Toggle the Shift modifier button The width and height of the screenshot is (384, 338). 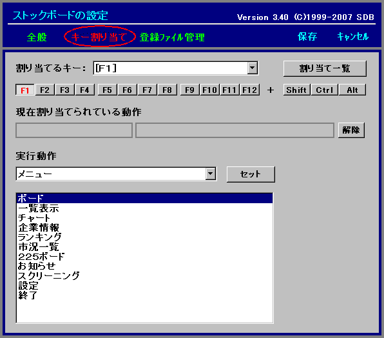pyautogui.click(x=296, y=90)
